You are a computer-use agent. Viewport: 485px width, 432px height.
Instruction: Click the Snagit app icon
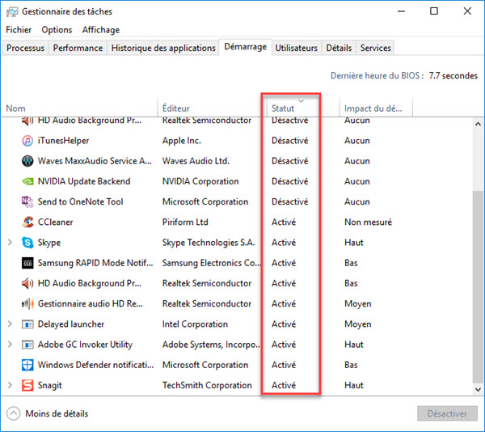(x=27, y=386)
